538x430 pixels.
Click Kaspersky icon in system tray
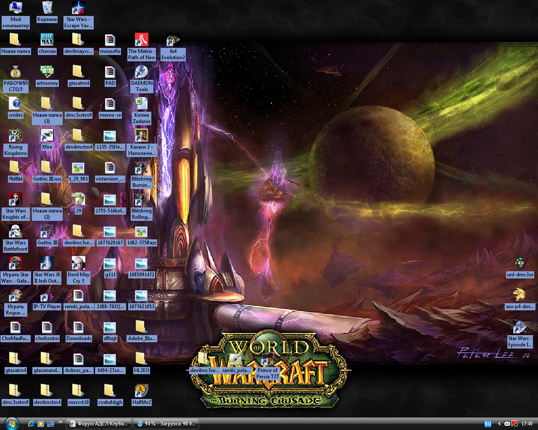pyautogui.click(x=514, y=424)
